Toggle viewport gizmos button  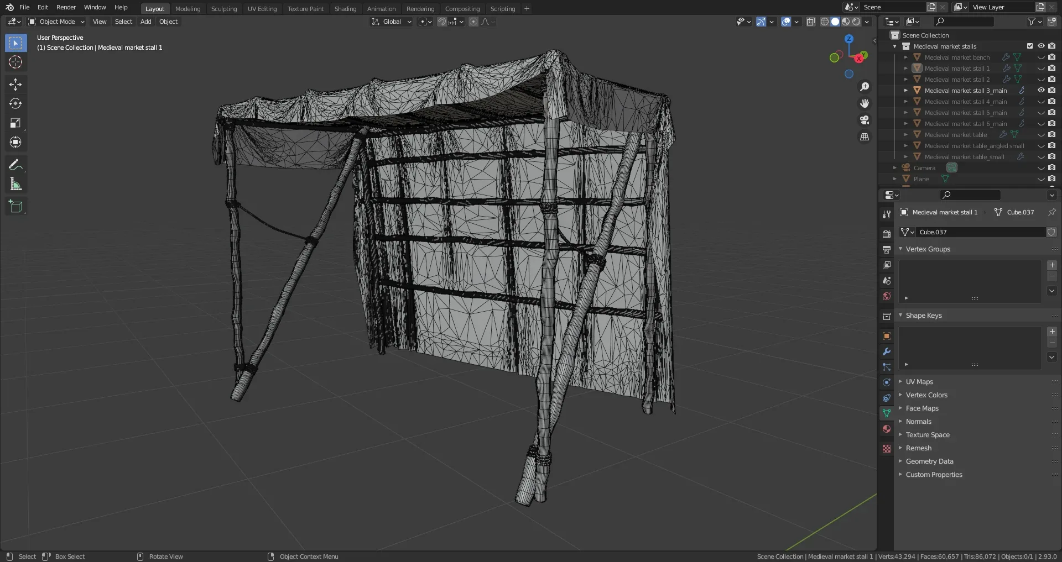tap(761, 22)
